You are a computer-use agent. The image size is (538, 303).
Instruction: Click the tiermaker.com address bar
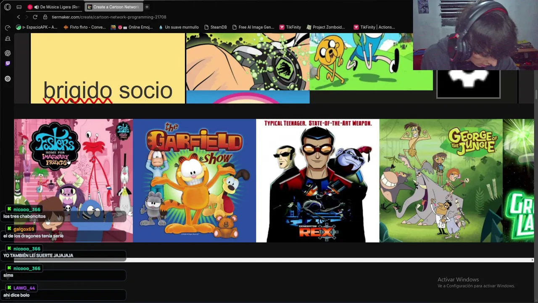(109, 17)
